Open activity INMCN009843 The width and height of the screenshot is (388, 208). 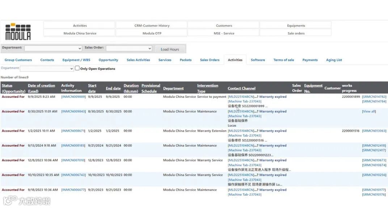tap(73, 112)
